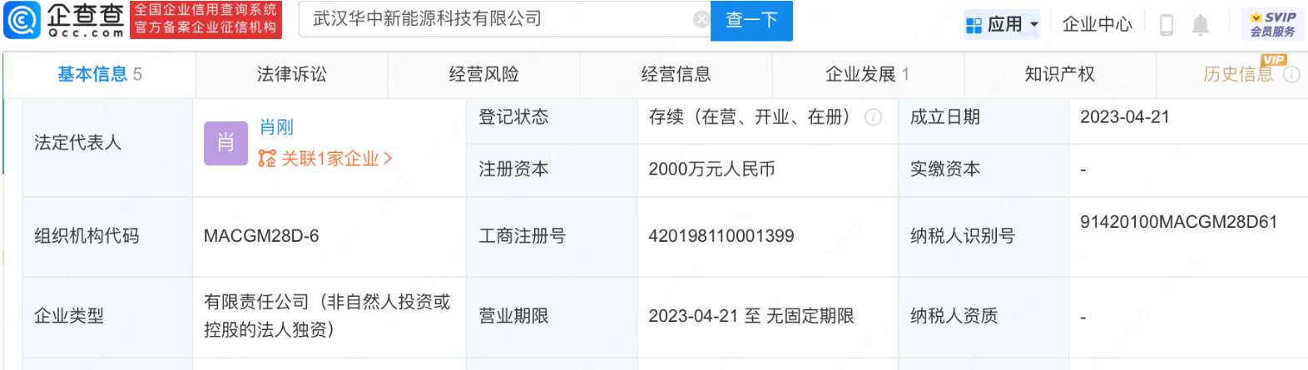Screen dimensions: 1308x370
Task: Switch to the 经营信息 tab
Action: coord(676,75)
